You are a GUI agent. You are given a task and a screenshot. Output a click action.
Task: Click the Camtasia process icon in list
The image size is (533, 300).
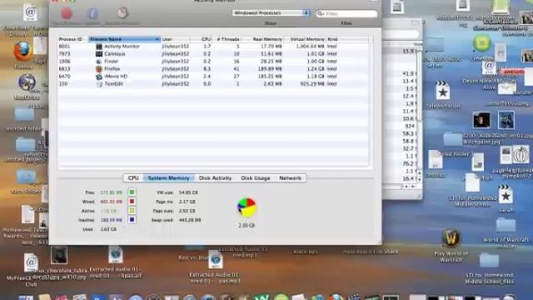(x=99, y=53)
